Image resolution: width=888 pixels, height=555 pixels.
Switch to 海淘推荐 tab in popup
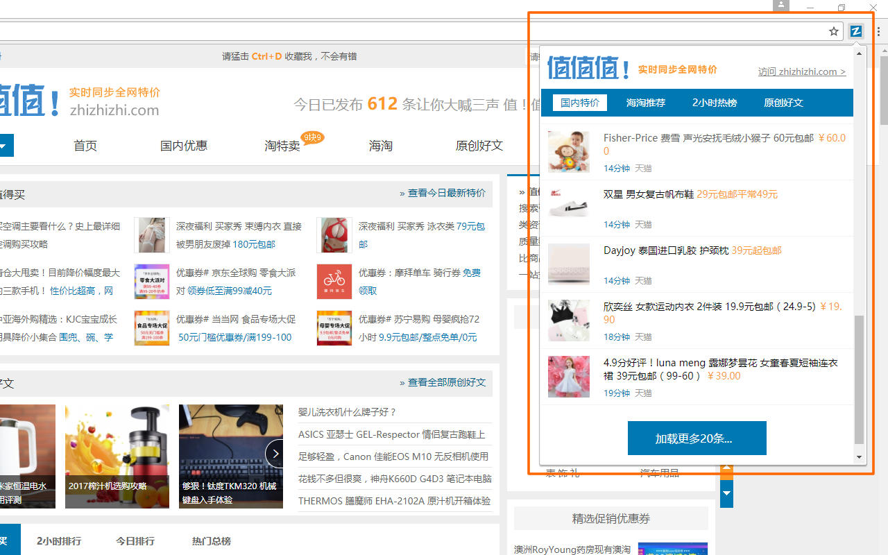coord(646,103)
